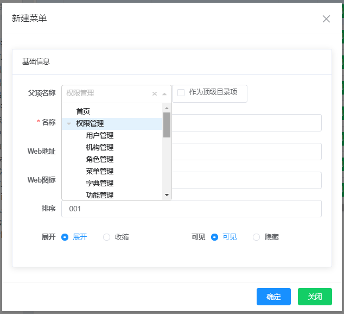Click the dropdown list scrollbar thumb
344x314 pixels.
(167, 125)
